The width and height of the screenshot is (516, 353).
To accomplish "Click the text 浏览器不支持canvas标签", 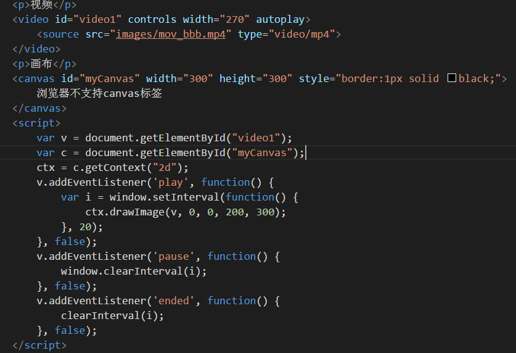I will (x=99, y=93).
